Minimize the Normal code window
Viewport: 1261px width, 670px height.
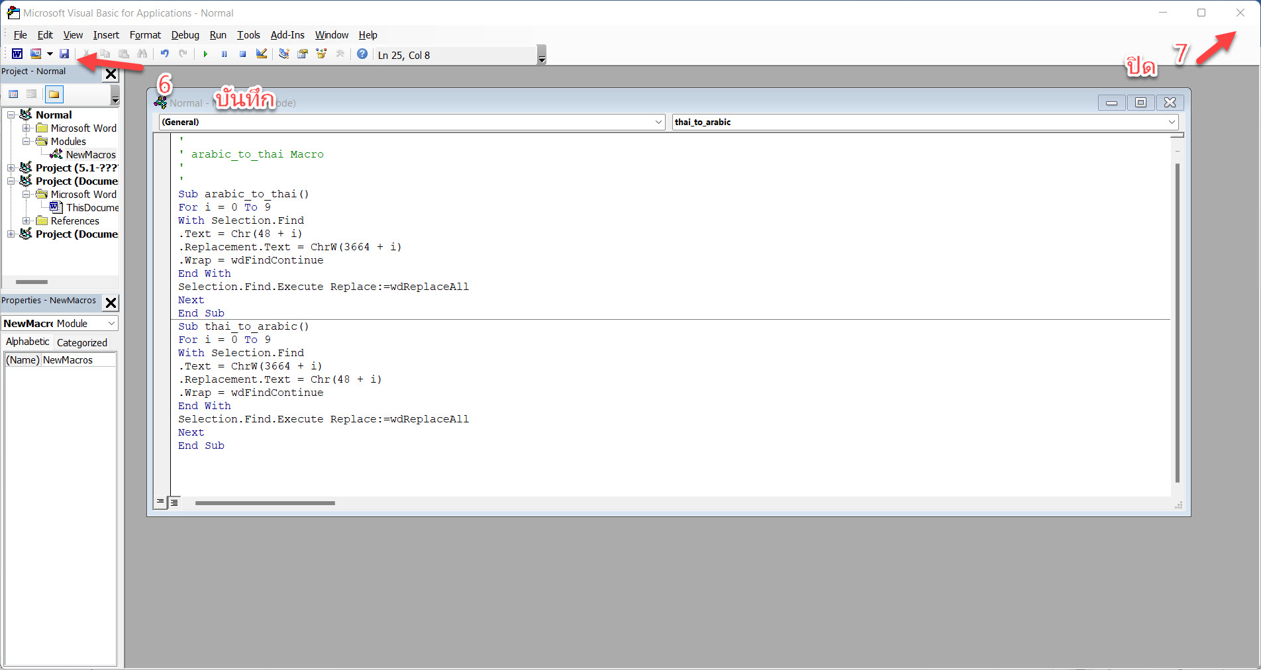[1111, 103]
